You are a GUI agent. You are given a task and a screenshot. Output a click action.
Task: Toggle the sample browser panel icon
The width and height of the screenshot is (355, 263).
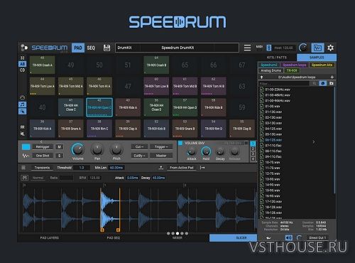(317, 48)
